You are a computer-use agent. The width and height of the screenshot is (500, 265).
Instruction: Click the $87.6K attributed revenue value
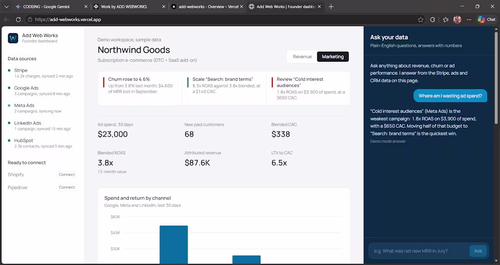point(197,163)
